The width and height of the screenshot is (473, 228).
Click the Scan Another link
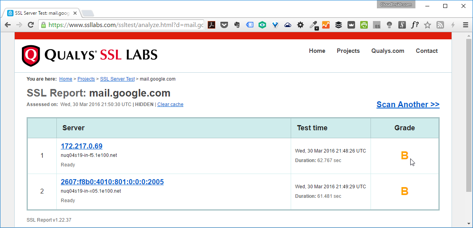click(407, 104)
